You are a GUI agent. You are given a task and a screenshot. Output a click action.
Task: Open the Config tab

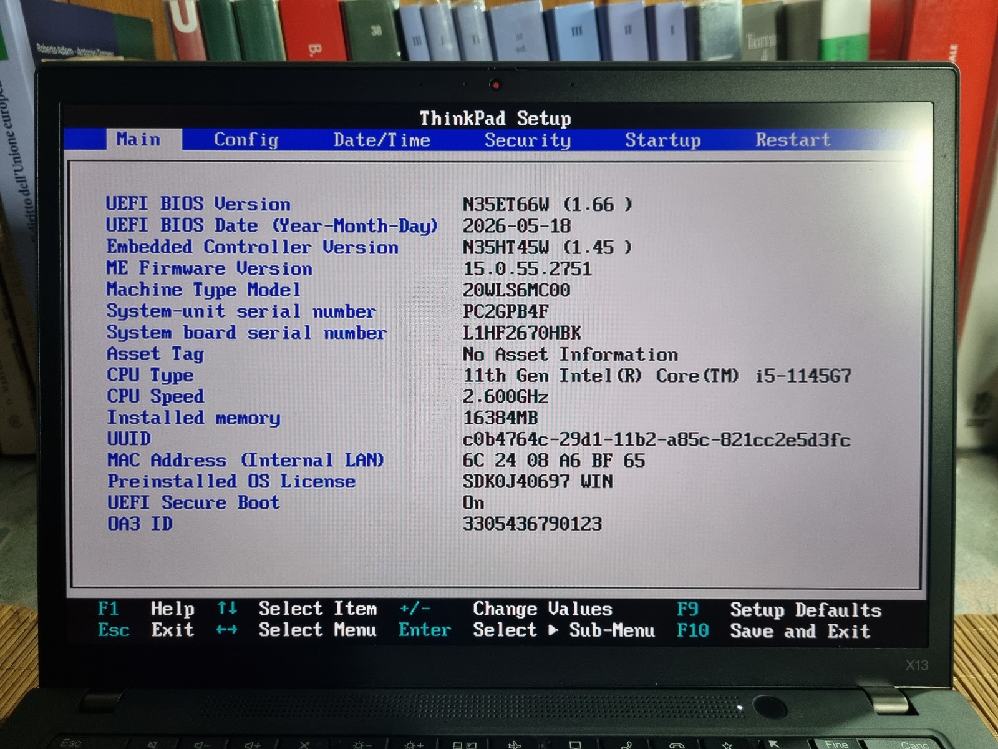246,140
